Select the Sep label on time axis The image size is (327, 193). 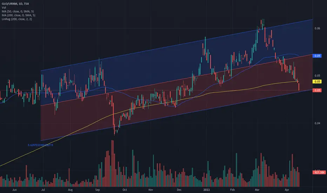pyautogui.click(x=98, y=189)
